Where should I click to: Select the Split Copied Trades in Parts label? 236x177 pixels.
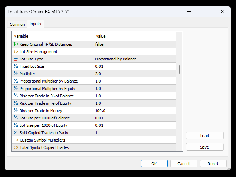[44, 133]
